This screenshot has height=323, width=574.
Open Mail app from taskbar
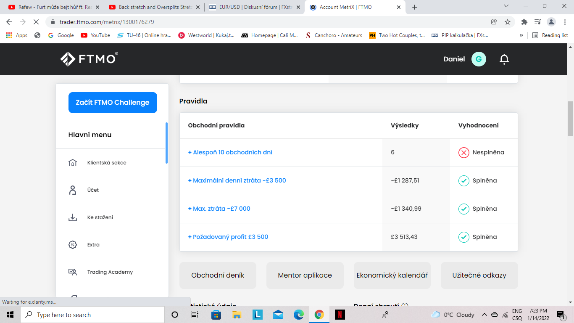pos(278,315)
